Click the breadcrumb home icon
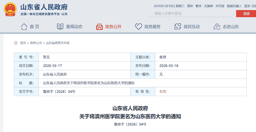 [x=15, y=43]
